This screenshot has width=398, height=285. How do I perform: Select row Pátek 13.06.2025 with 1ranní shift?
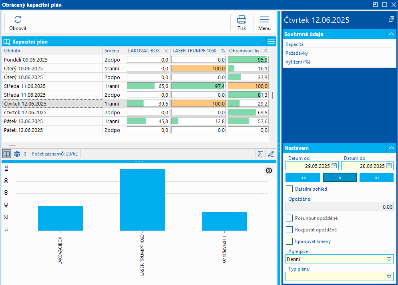click(135, 122)
